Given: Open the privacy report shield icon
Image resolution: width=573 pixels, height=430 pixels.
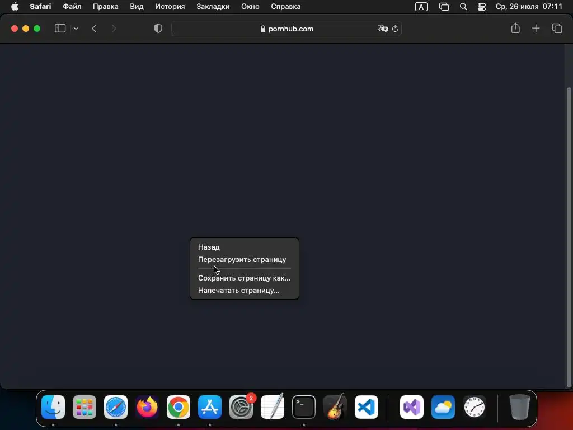Looking at the screenshot, I should point(158,29).
